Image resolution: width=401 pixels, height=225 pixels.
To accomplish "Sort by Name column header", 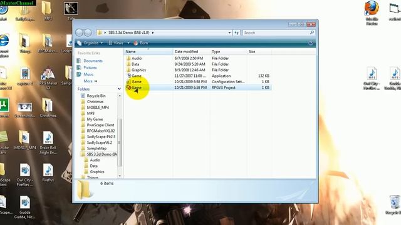I will [148, 51].
